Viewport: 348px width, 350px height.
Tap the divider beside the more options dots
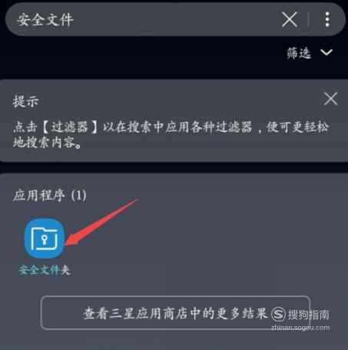(309, 19)
